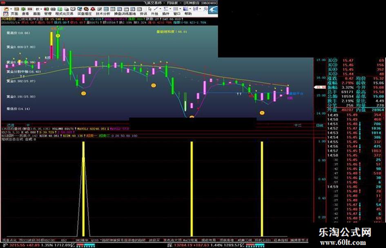Click the yellow smiley marker under the lowest candle
This screenshot has width=386, height=248.
click(192, 116)
